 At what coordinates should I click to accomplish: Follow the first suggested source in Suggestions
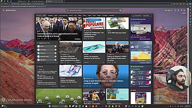(55, 46)
